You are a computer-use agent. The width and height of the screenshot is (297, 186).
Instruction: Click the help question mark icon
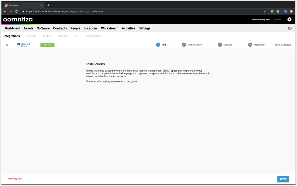click(x=290, y=28)
